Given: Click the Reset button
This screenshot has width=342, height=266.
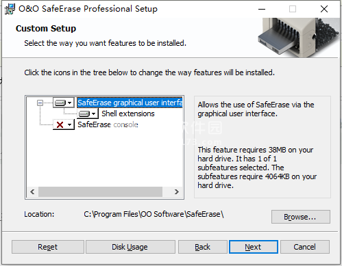Looking at the screenshot, I should tap(48, 247).
